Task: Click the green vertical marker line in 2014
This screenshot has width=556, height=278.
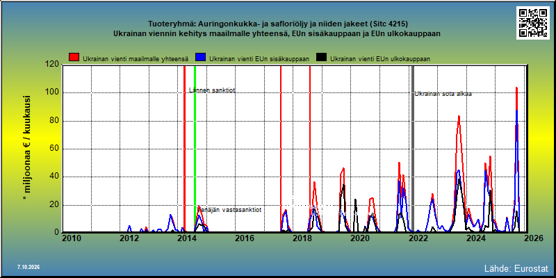Action: click(195, 148)
